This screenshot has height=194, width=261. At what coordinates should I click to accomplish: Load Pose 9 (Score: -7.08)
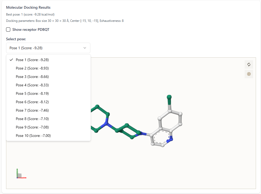(32, 127)
